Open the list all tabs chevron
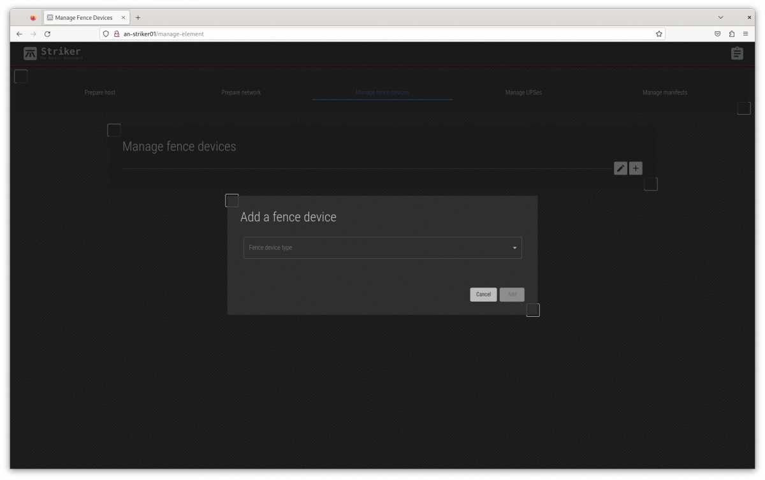765x480 pixels. click(720, 18)
